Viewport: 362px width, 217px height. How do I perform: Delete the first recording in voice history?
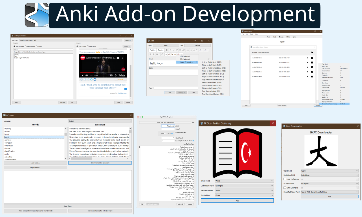tap(312, 58)
